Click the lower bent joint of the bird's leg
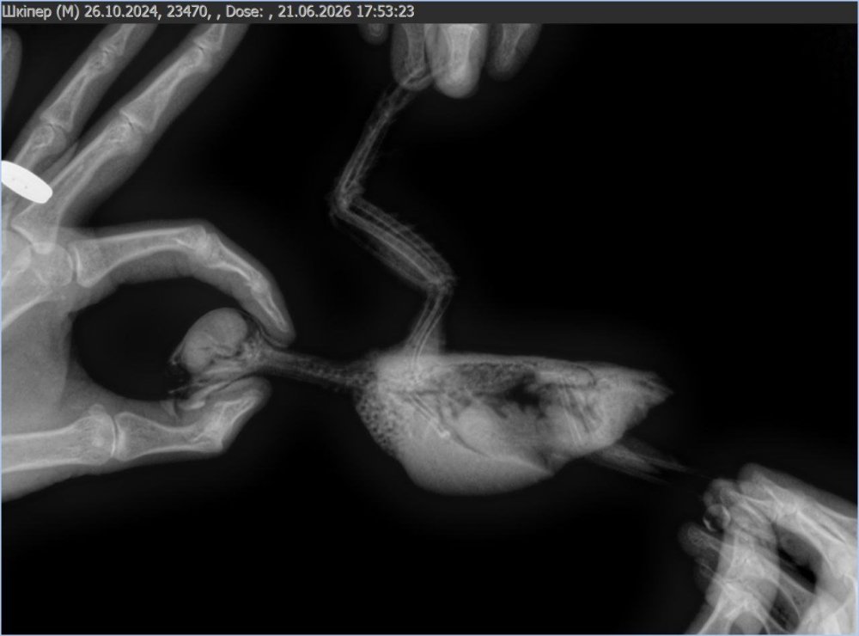The height and width of the screenshot is (636, 859). [444, 283]
